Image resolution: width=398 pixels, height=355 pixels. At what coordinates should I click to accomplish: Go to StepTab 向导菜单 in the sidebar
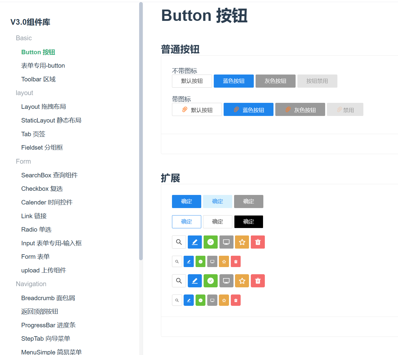click(x=46, y=339)
